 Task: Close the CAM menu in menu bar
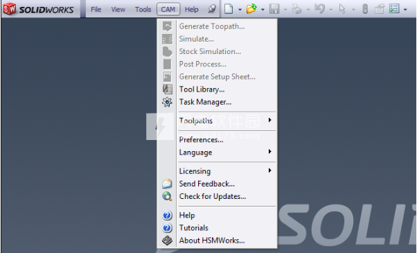point(168,10)
